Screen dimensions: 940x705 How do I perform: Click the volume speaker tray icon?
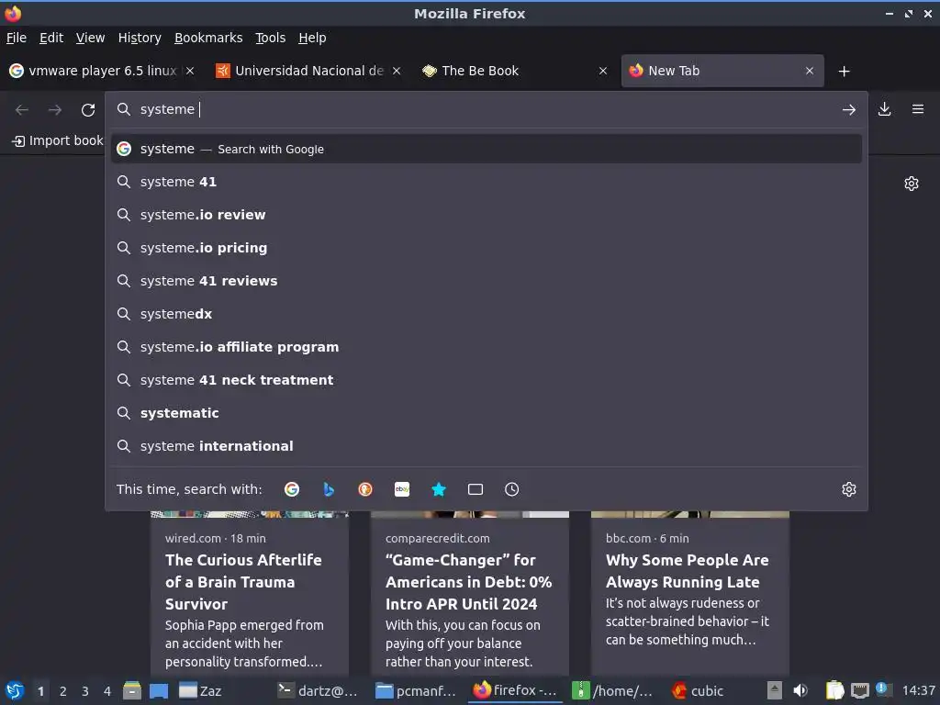pos(800,690)
